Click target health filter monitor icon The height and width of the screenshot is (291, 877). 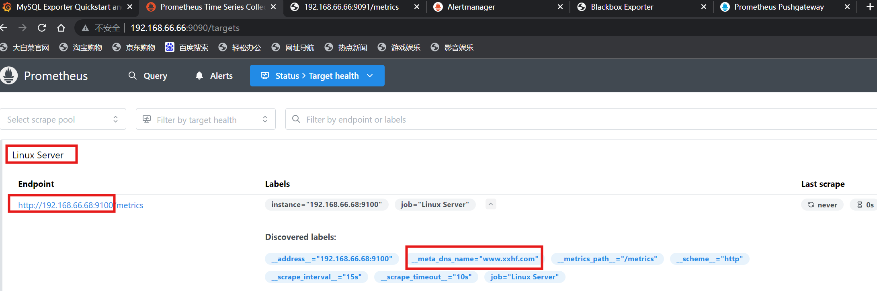coord(147,119)
